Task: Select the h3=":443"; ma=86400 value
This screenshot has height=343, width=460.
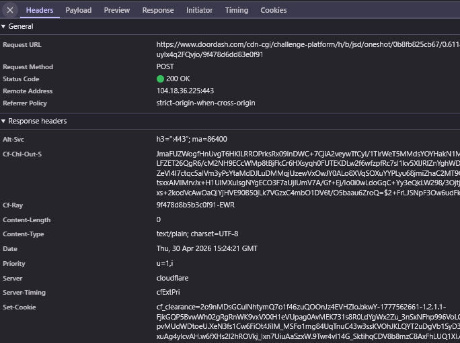Action: tap(192, 139)
